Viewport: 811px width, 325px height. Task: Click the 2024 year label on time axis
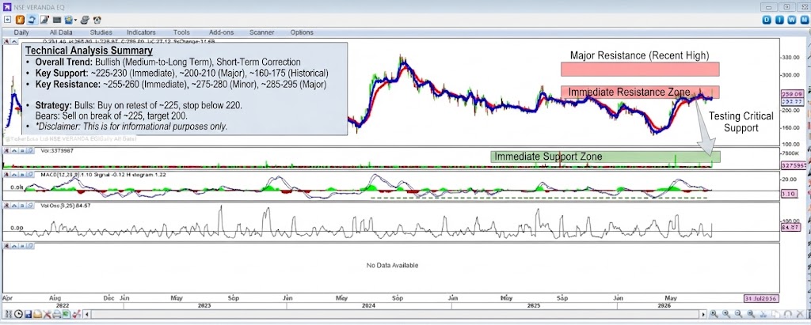[369, 306]
